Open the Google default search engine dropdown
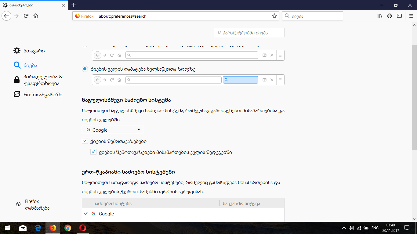 [112, 130]
